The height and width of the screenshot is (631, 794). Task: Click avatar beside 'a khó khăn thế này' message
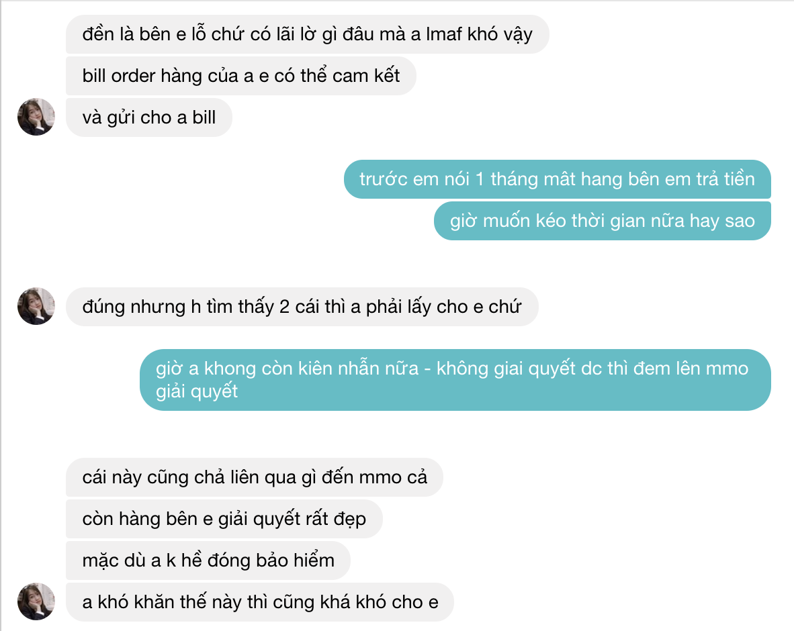pyautogui.click(x=36, y=601)
